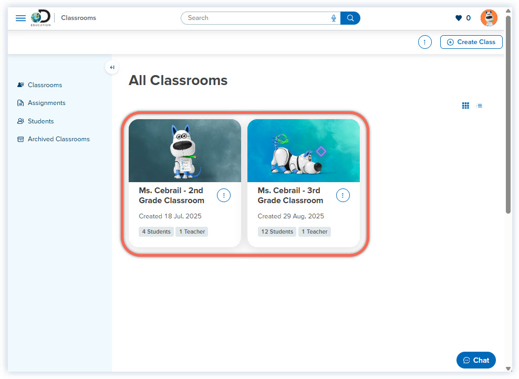Open the three-dot menu near Create Class
Screen dimensions: 519x379
[x=424, y=42]
